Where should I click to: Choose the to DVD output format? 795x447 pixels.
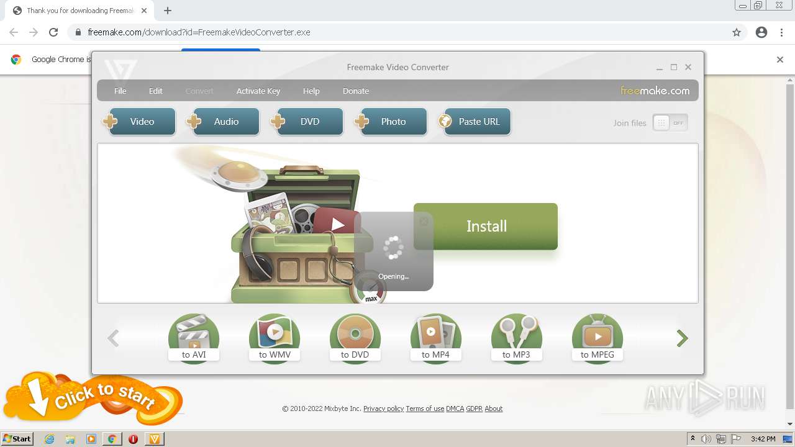(355, 338)
